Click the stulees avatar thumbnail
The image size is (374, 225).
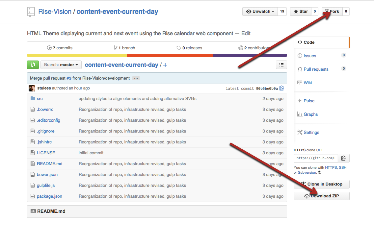32,88
